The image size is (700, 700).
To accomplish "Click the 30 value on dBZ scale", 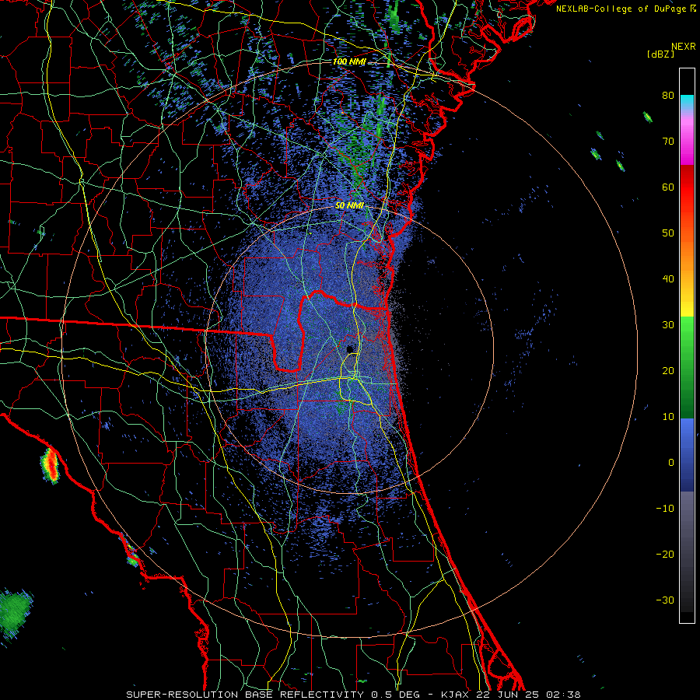I will [x=668, y=324].
